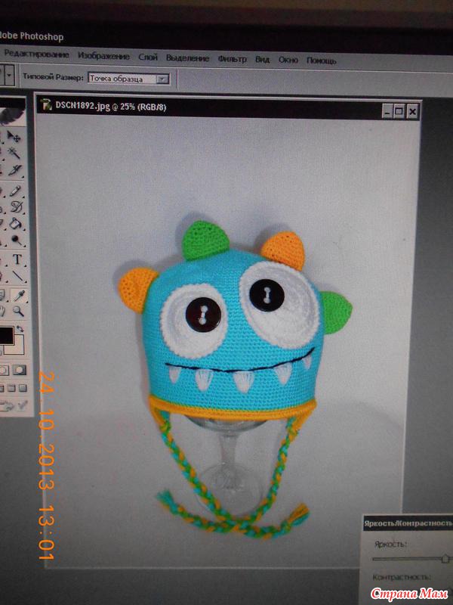Click the Photoshop application title bar
453x605 pixels.
coord(226,36)
